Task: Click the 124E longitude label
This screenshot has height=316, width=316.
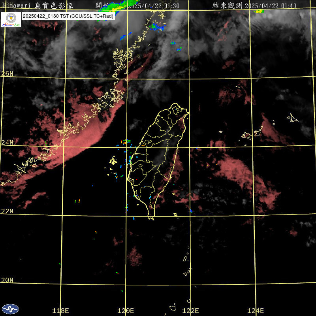Action: pos(256,310)
